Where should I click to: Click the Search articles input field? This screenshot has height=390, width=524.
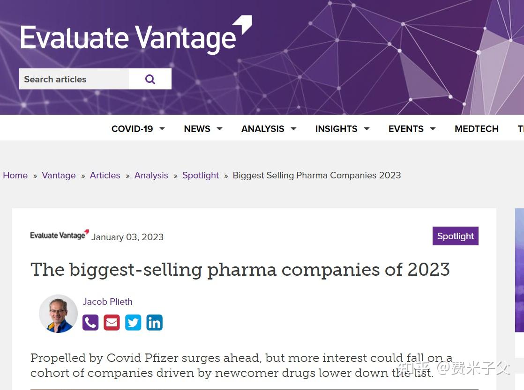[74, 79]
